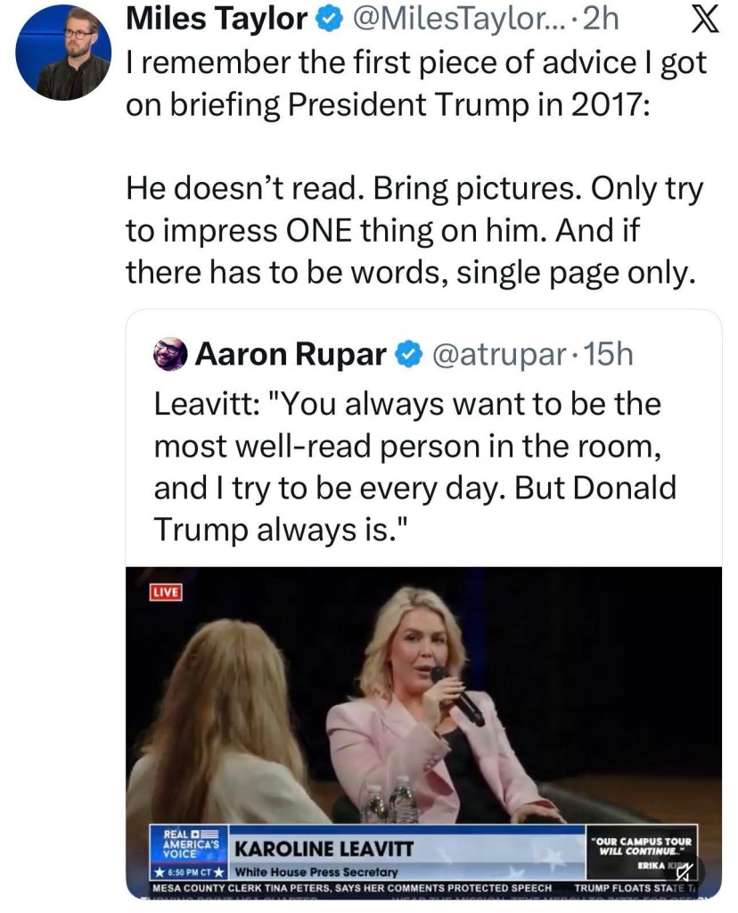This screenshot has height=913, width=738.
Task: Open Aaron Rupar's display name link
Action: point(291,355)
